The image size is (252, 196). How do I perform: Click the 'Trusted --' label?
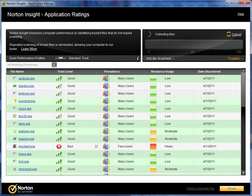pos(235,58)
